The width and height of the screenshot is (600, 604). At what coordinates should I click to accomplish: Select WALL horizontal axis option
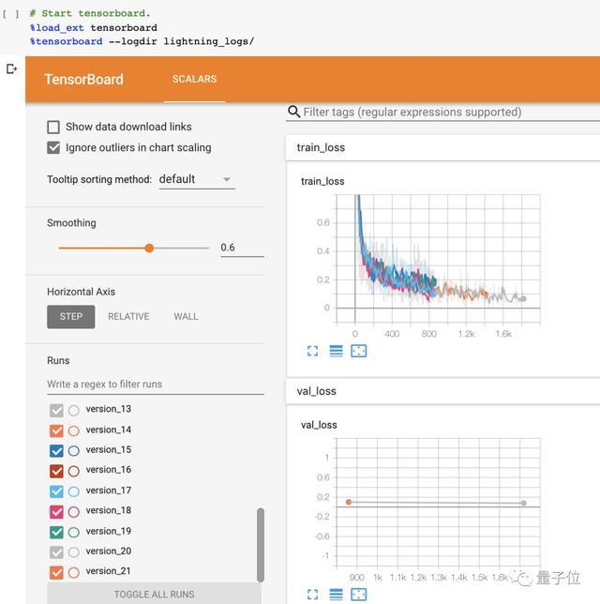(x=186, y=317)
